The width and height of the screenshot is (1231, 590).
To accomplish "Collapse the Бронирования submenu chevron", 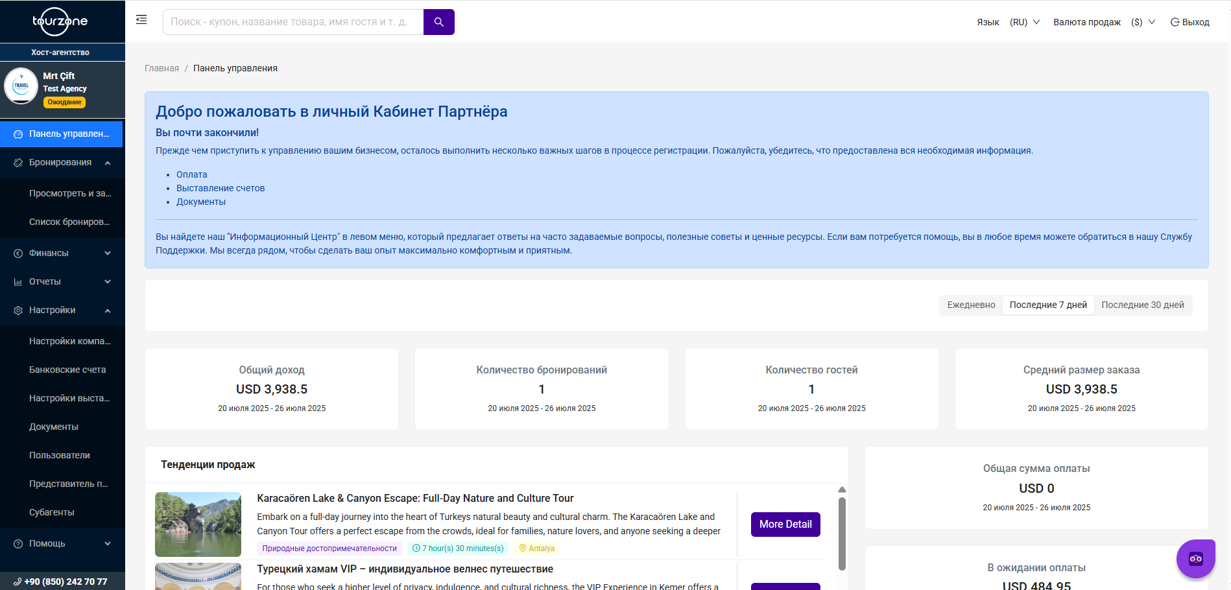I will [x=108, y=163].
